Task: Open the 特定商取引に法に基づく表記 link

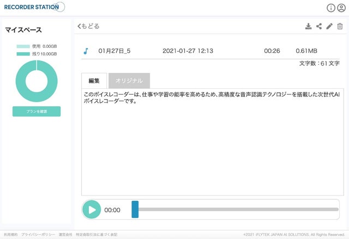Action: point(97,234)
